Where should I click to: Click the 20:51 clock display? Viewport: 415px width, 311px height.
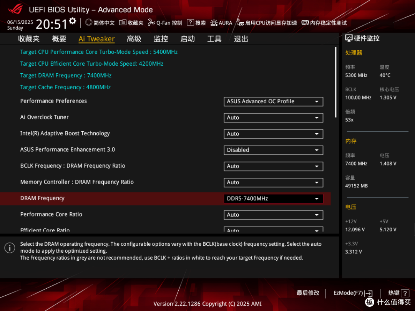click(51, 24)
